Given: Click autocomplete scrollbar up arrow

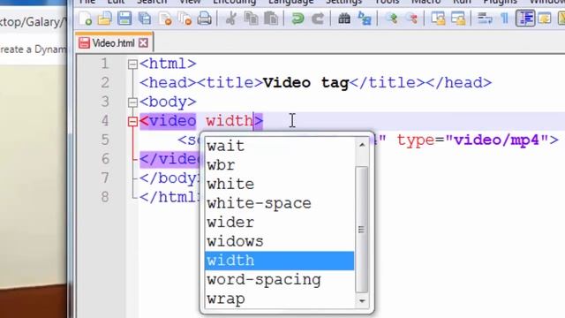Looking at the screenshot, I should (x=362, y=145).
